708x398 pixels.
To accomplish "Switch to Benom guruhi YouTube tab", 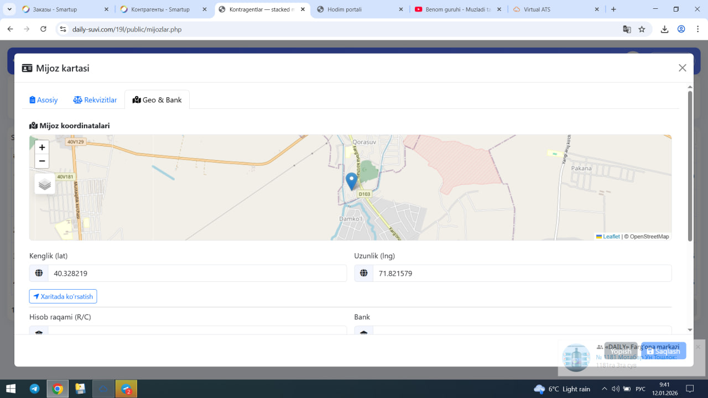I will (x=457, y=9).
